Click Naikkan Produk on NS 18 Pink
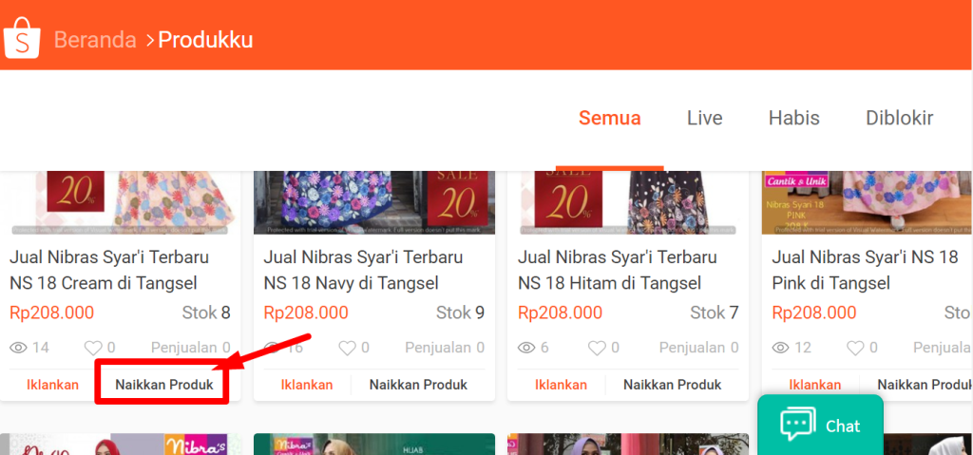973x455 pixels. tap(925, 385)
